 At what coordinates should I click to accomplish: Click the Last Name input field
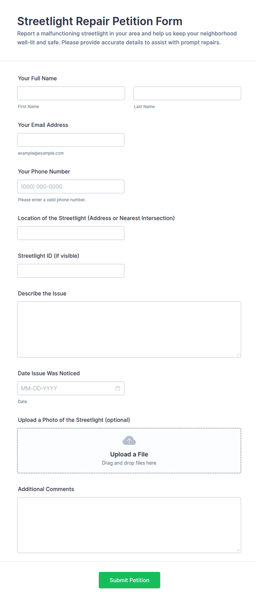187,93
